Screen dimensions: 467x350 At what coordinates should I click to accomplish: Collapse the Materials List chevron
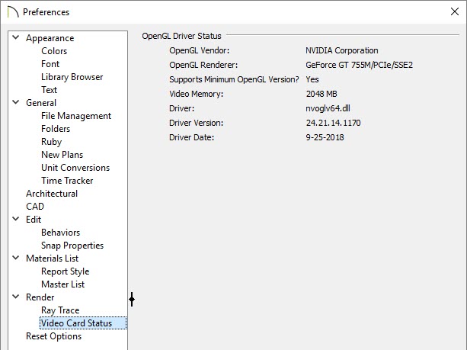pos(16,258)
